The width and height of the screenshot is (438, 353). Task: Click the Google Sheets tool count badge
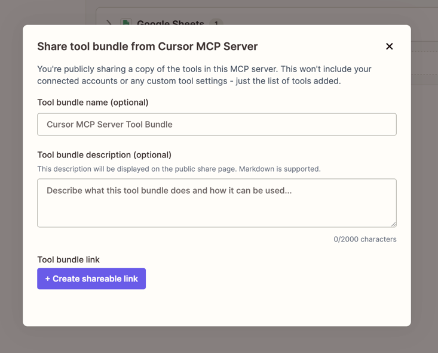(216, 23)
